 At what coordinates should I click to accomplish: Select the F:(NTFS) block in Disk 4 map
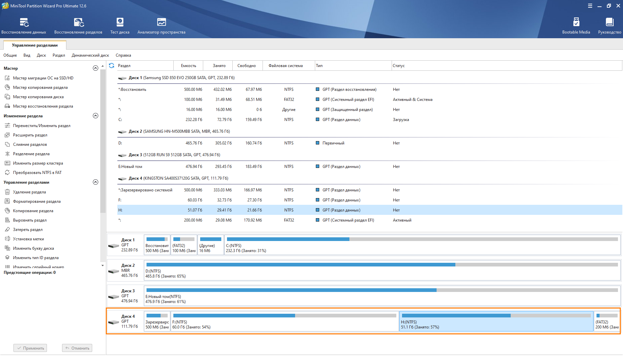click(x=284, y=321)
